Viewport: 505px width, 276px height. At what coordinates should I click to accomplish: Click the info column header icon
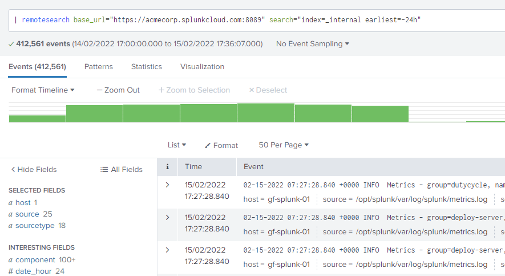pyautogui.click(x=167, y=167)
